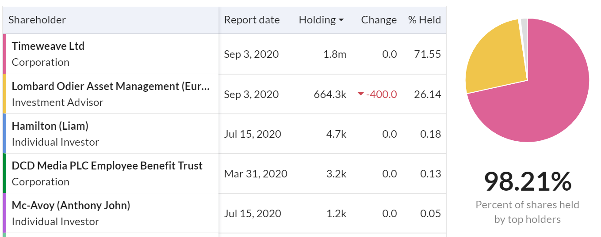The image size is (601, 237).
Task: Click pink color bar beside Timeweave Ltd
Action: coord(4,54)
